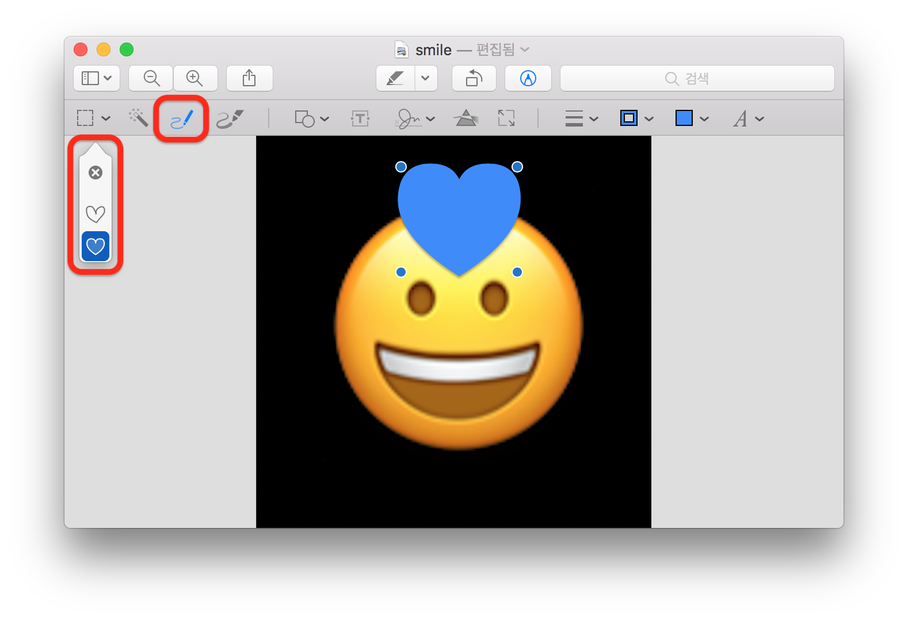Click the yellow minimize window button
This screenshot has height=620, width=908.
pos(104,49)
